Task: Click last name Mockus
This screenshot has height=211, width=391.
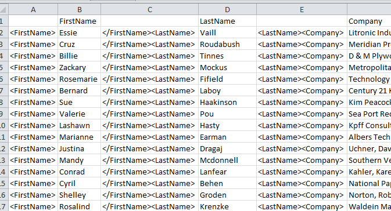Action: point(227,67)
